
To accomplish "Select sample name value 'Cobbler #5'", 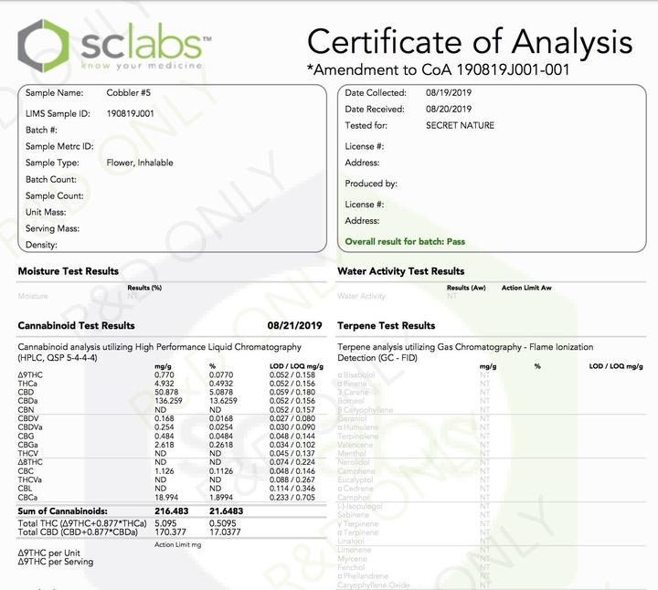I will [128, 92].
